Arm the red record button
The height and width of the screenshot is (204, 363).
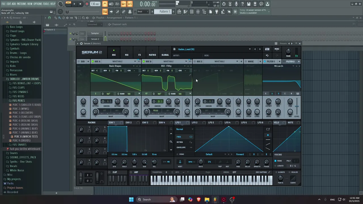tap(87, 4)
